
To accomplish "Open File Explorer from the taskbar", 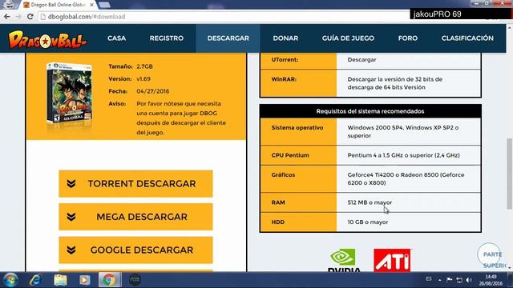I will pyautogui.click(x=60, y=280).
